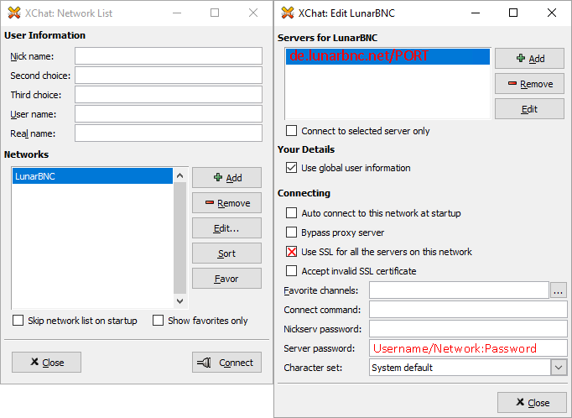The height and width of the screenshot is (418, 572).
Task: Click the Nick name input field
Action: tap(169, 56)
